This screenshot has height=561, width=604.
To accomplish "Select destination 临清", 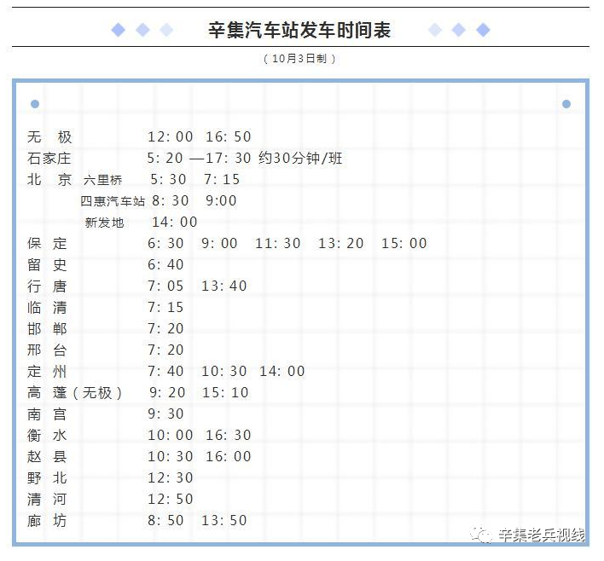I will pyautogui.click(x=47, y=308).
